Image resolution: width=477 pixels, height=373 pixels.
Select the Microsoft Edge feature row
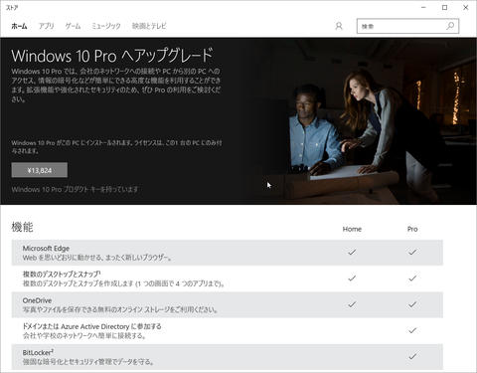coord(228,253)
